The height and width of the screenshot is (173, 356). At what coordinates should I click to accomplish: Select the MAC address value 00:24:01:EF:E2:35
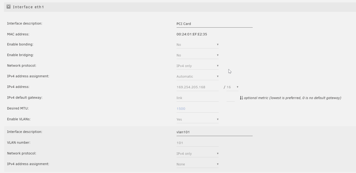(x=192, y=34)
